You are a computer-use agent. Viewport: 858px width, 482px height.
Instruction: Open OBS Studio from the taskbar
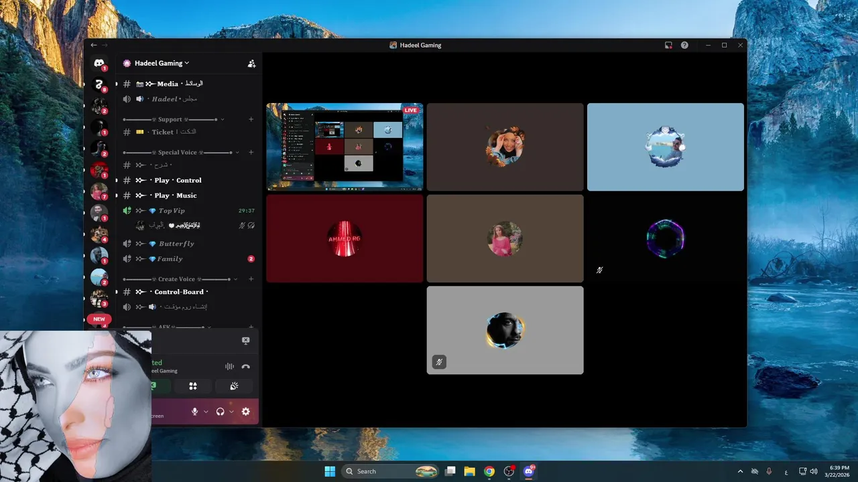point(509,471)
